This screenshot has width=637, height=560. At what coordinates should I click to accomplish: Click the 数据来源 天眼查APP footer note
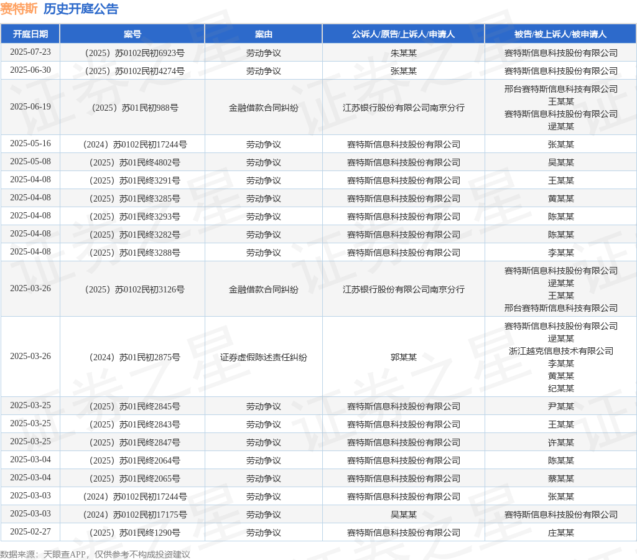coord(95,554)
